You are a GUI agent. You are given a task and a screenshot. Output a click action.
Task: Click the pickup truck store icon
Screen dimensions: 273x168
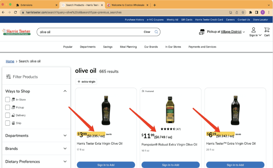pyautogui.click(x=202, y=32)
